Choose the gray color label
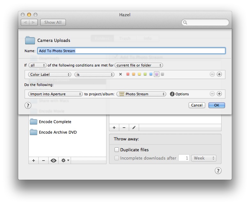Image resolution: width=250 pixels, height=205 pixels. [x=162, y=74]
